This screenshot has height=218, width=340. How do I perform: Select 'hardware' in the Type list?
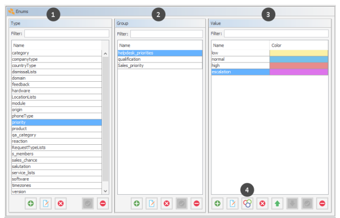point(57,91)
